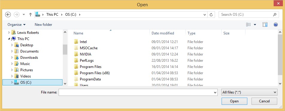The image size is (285, 111).
Task: Select Desktop in navigation pane
Action: 27,45
